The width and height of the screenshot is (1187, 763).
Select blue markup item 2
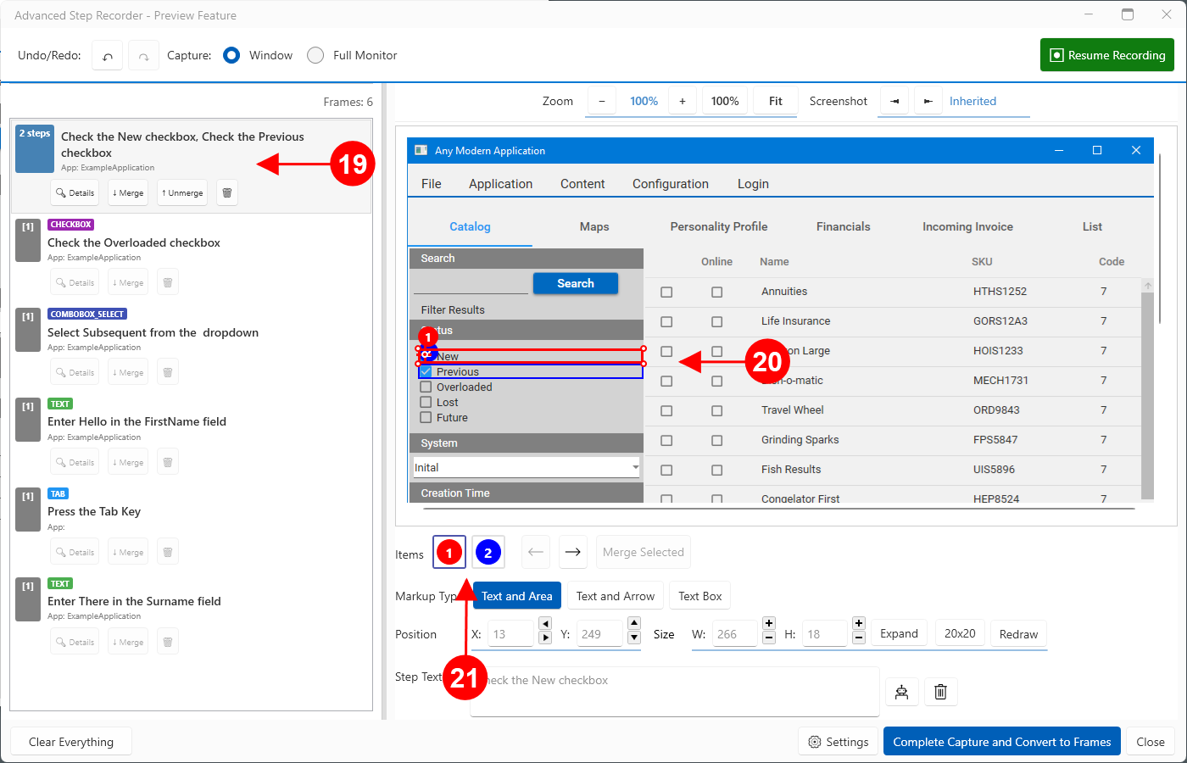(x=488, y=553)
